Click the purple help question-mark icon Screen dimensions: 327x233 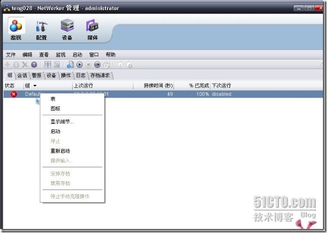point(34,65)
